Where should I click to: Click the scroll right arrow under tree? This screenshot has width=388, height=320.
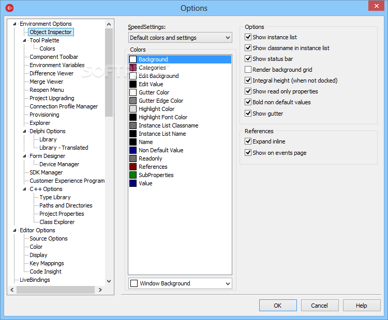coord(100,290)
